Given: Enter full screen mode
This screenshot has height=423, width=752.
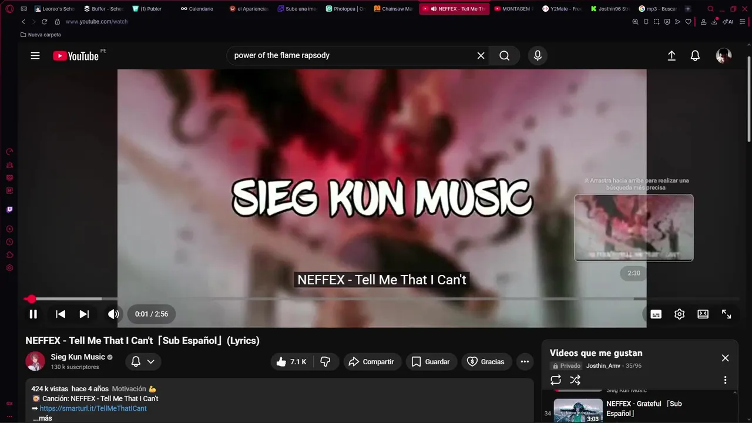Looking at the screenshot, I should coord(727,314).
